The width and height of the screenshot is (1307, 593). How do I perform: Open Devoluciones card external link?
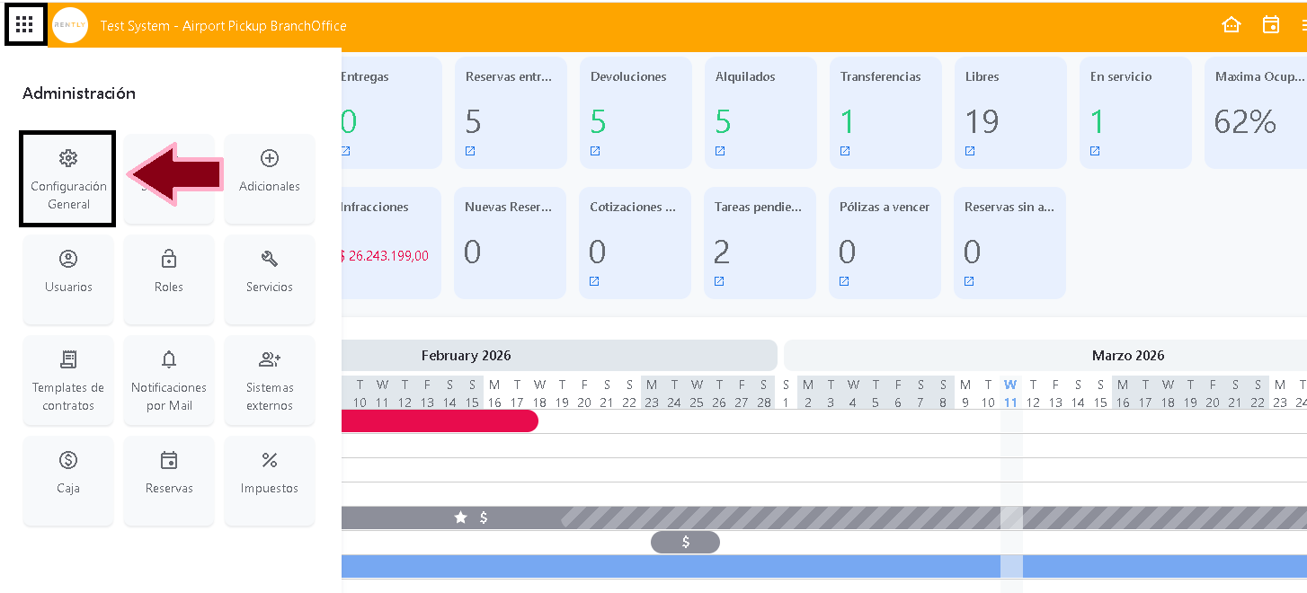(x=595, y=151)
